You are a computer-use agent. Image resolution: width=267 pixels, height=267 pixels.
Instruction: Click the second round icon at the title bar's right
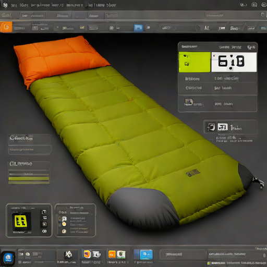coord(254,5)
